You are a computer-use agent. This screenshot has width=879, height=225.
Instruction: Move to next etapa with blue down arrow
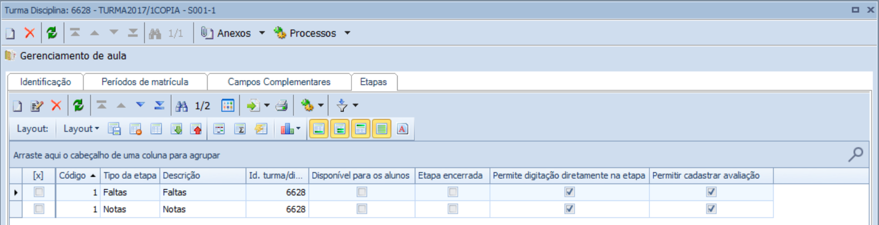point(140,105)
